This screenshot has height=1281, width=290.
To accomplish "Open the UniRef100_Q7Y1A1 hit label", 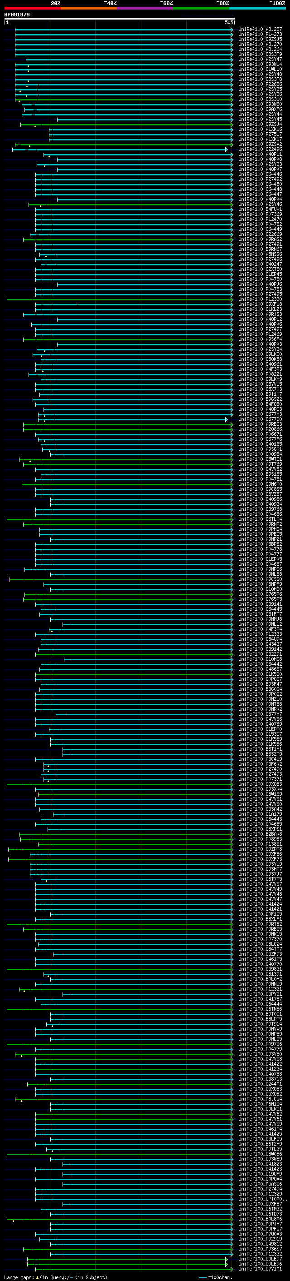I will (x=260, y=1269).
